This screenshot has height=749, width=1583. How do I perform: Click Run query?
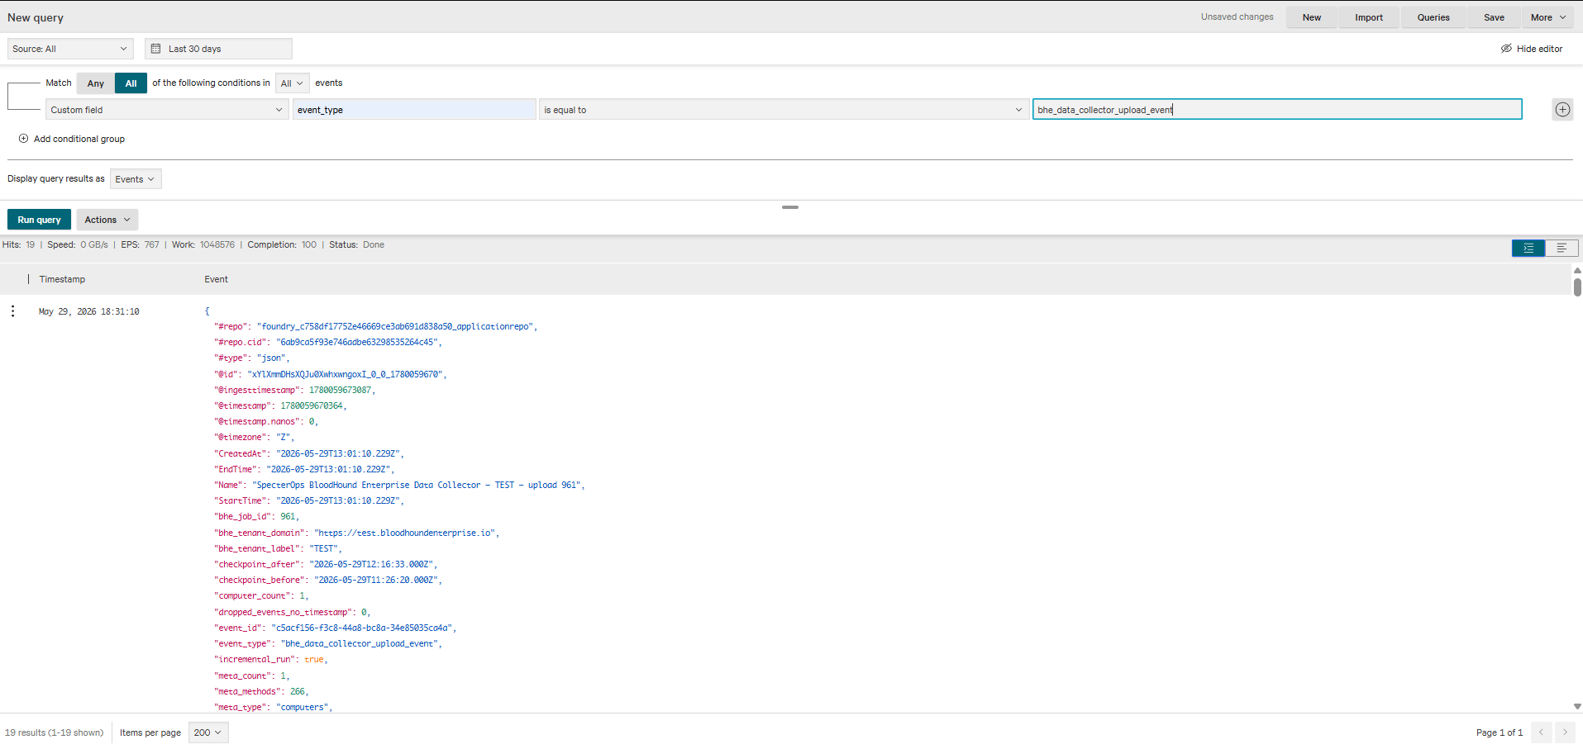[39, 220]
